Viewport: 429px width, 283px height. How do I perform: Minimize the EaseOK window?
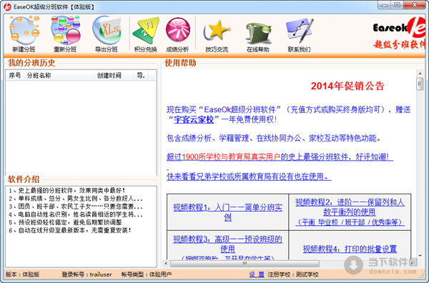[385, 5]
